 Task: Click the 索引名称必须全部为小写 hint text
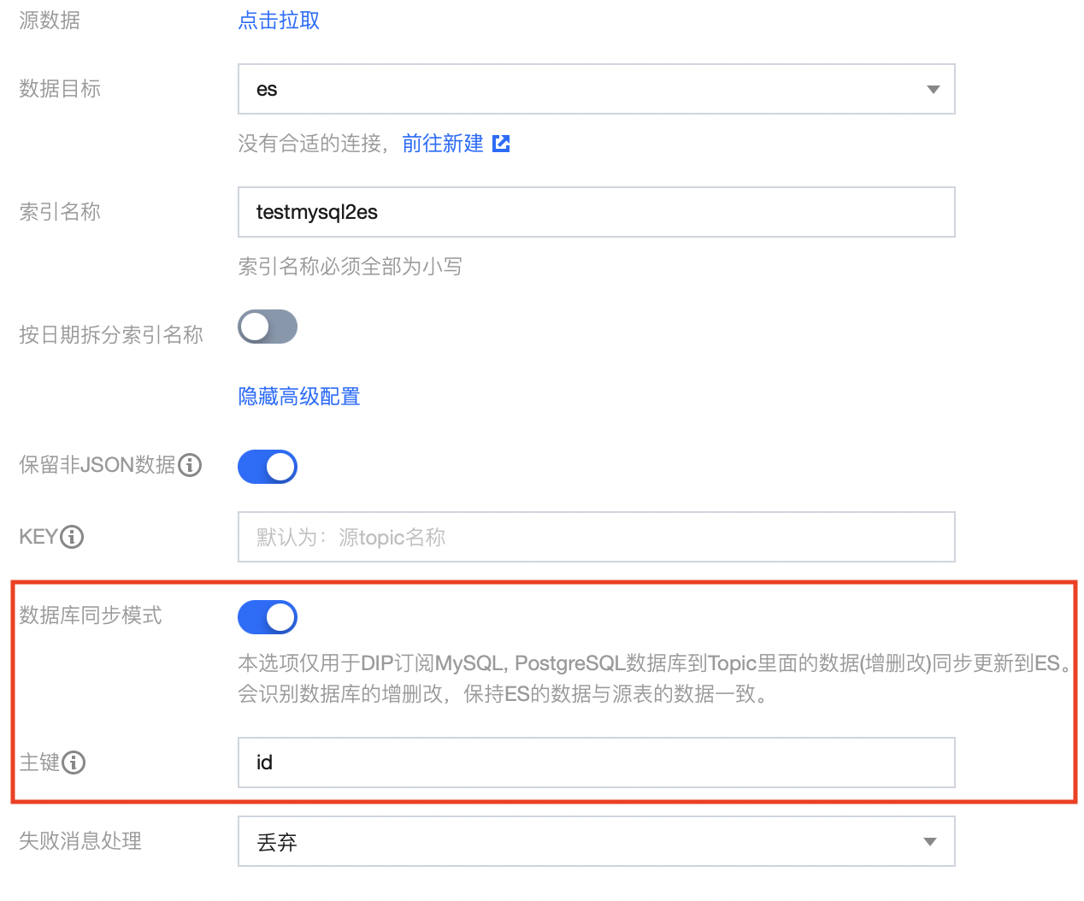click(x=351, y=267)
